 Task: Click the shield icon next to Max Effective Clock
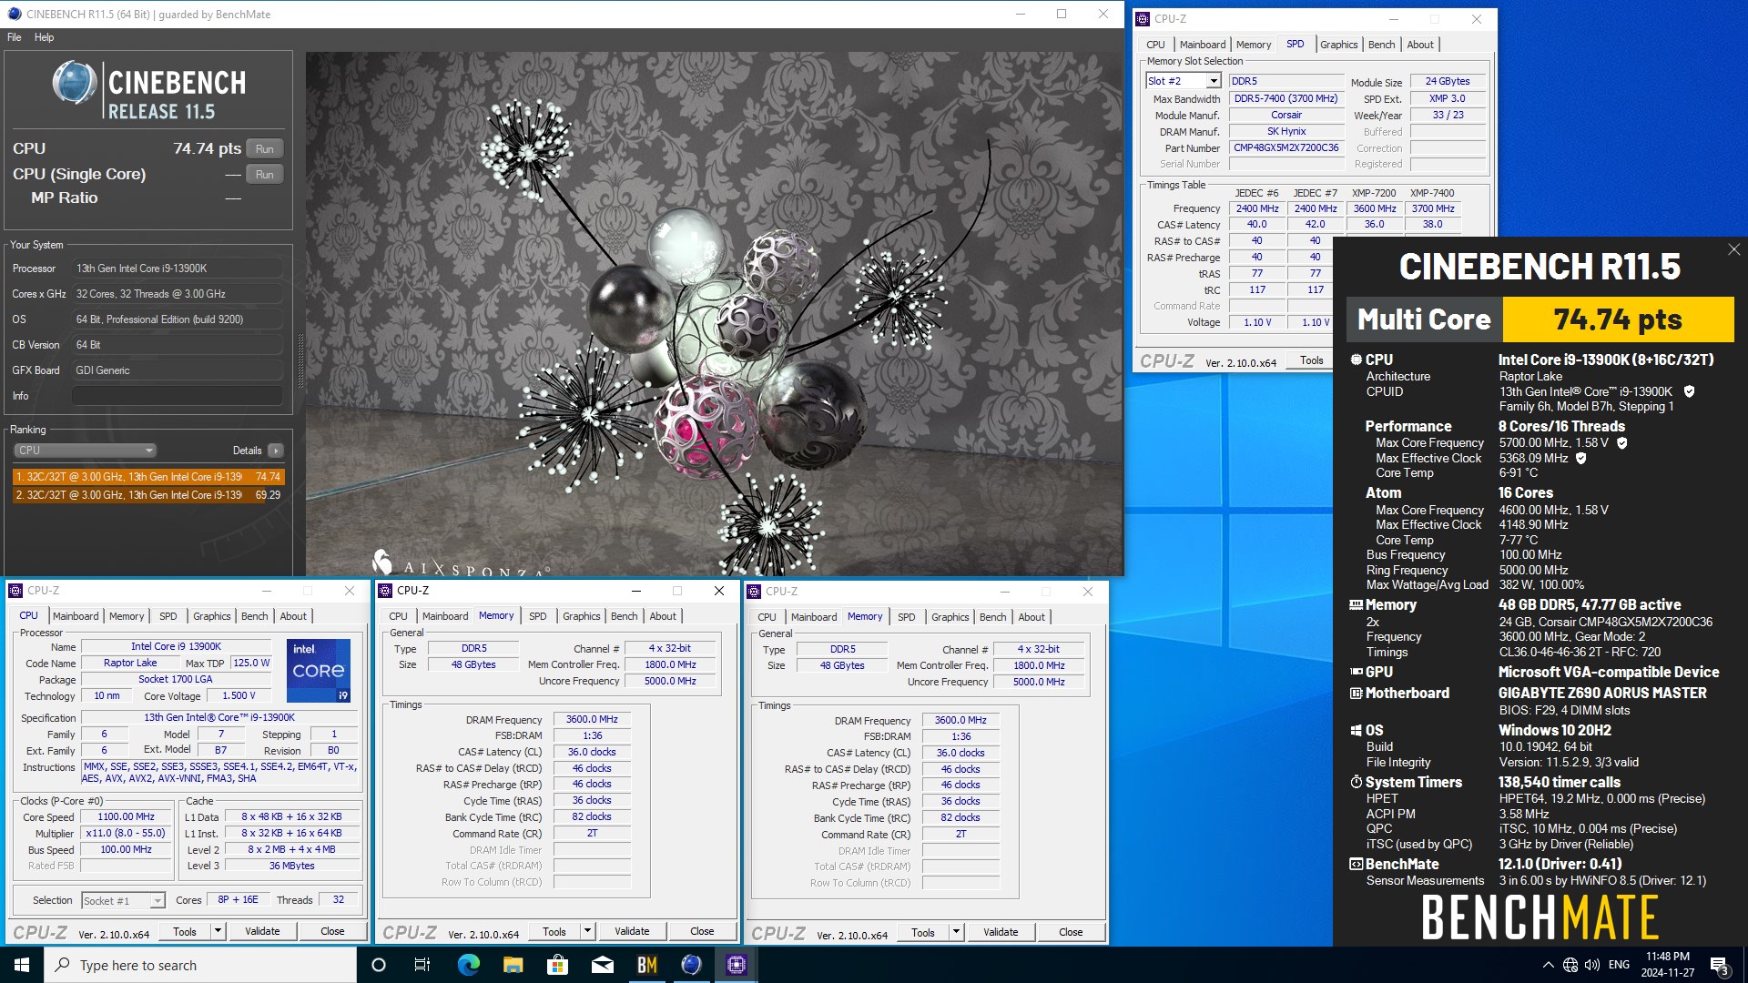pyautogui.click(x=1580, y=459)
